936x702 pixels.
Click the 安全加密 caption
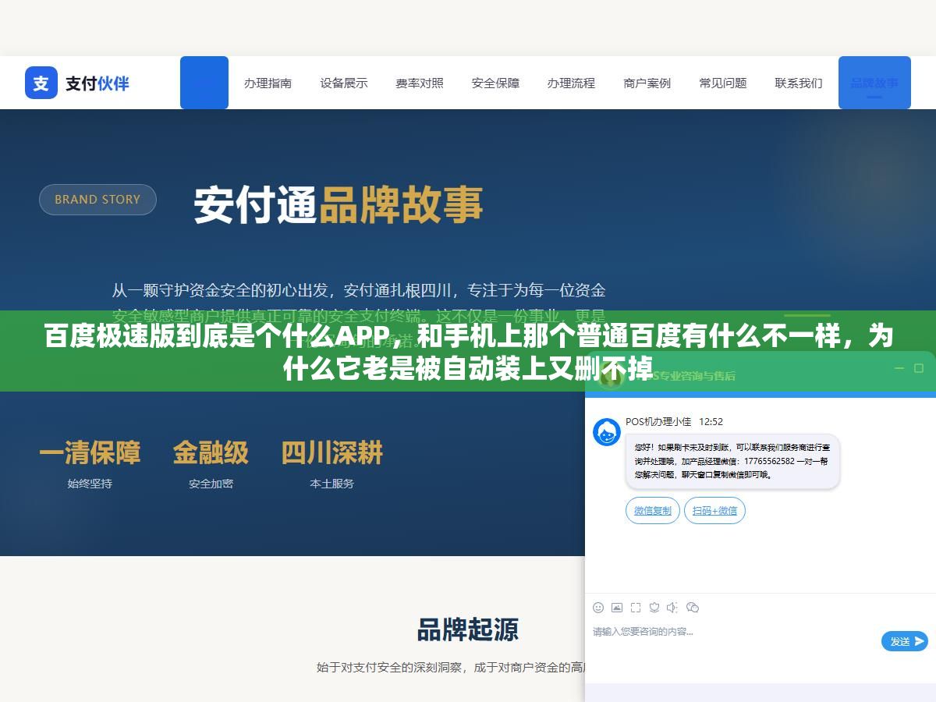[211, 484]
